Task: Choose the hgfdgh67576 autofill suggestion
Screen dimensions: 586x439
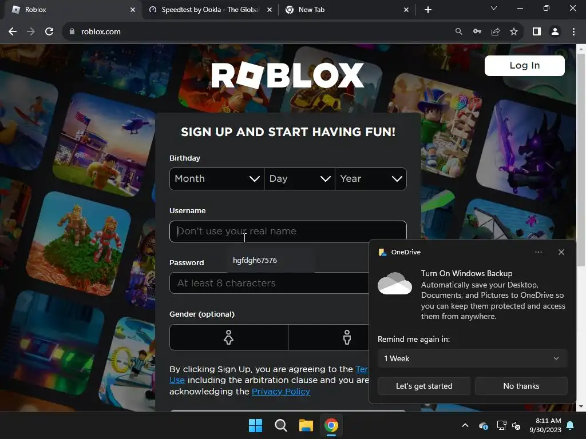Action: pyautogui.click(x=270, y=261)
